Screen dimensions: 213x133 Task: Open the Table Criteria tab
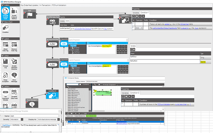[x=91, y=116]
